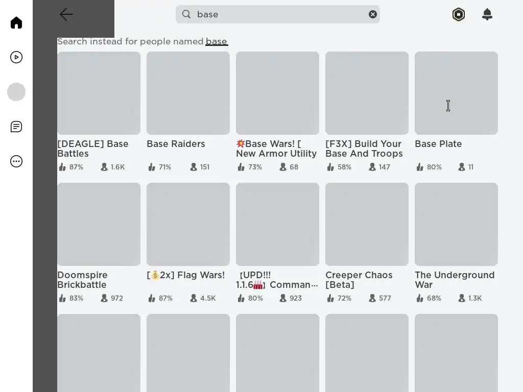Open the More options ellipsis icon
Image resolution: width=523 pixels, height=392 pixels.
pyautogui.click(x=16, y=161)
